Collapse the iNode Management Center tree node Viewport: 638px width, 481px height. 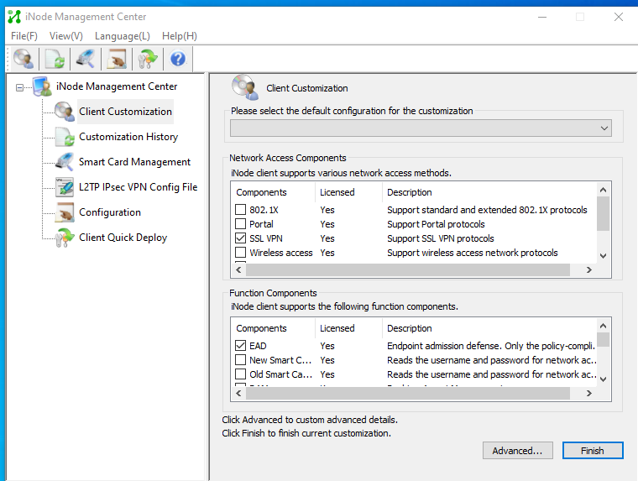pos(20,87)
